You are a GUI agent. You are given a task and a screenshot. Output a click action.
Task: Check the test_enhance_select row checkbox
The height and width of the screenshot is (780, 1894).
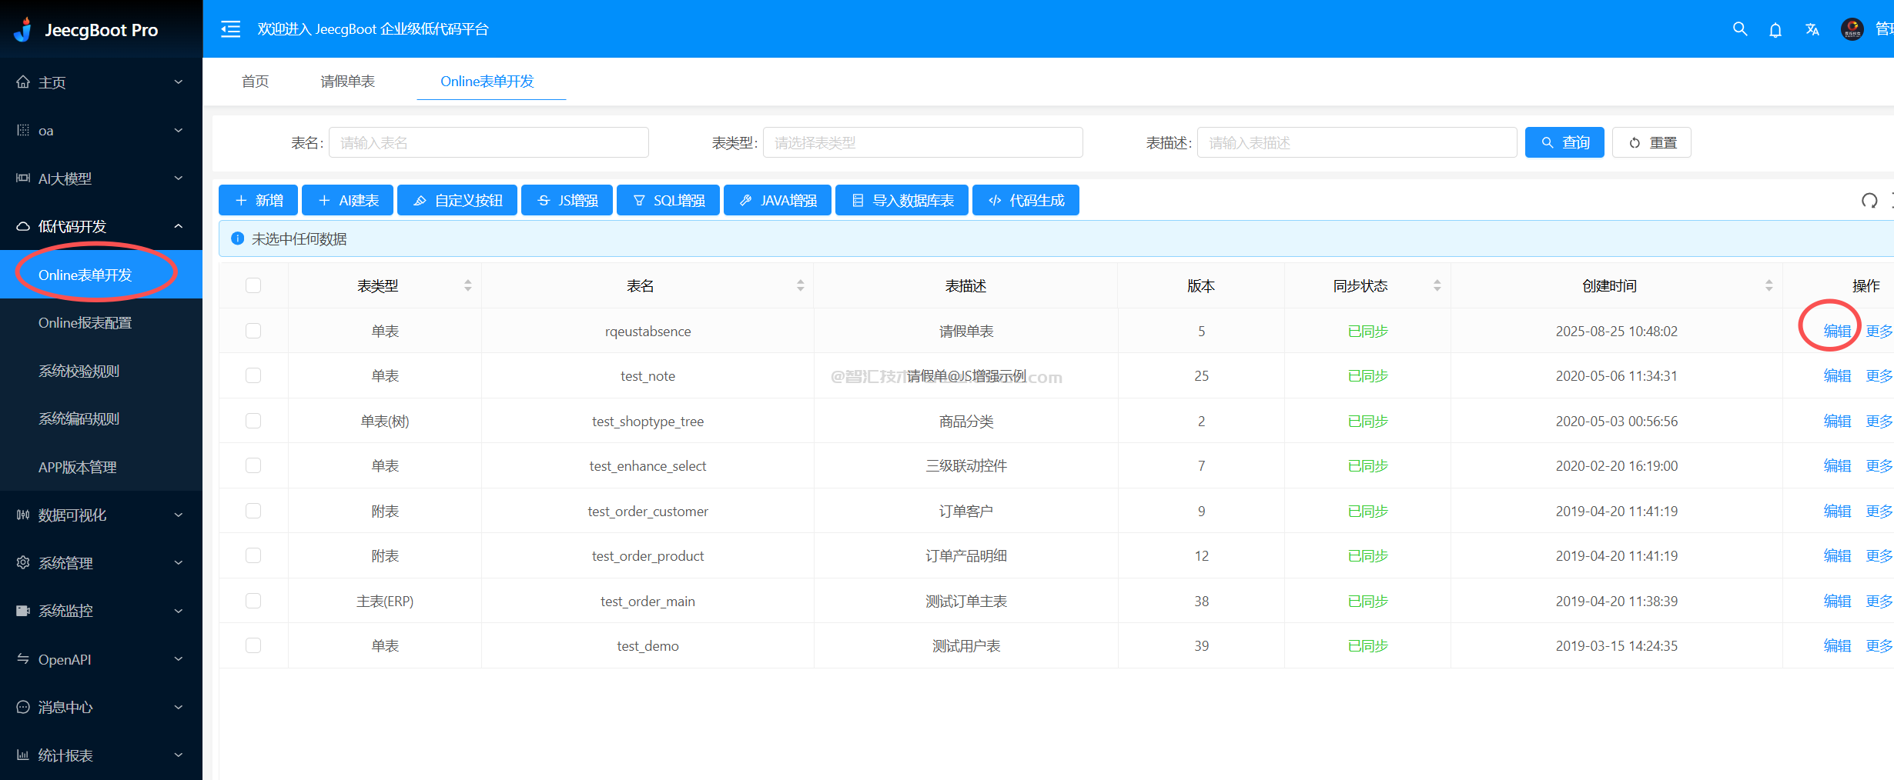pyautogui.click(x=253, y=465)
